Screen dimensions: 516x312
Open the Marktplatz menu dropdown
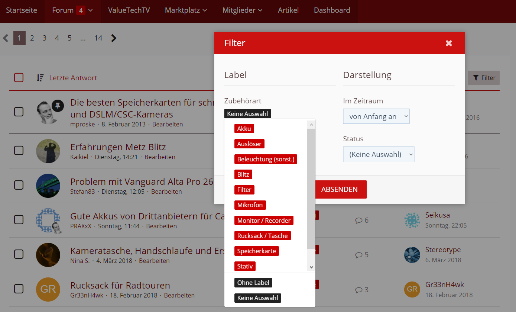186,10
